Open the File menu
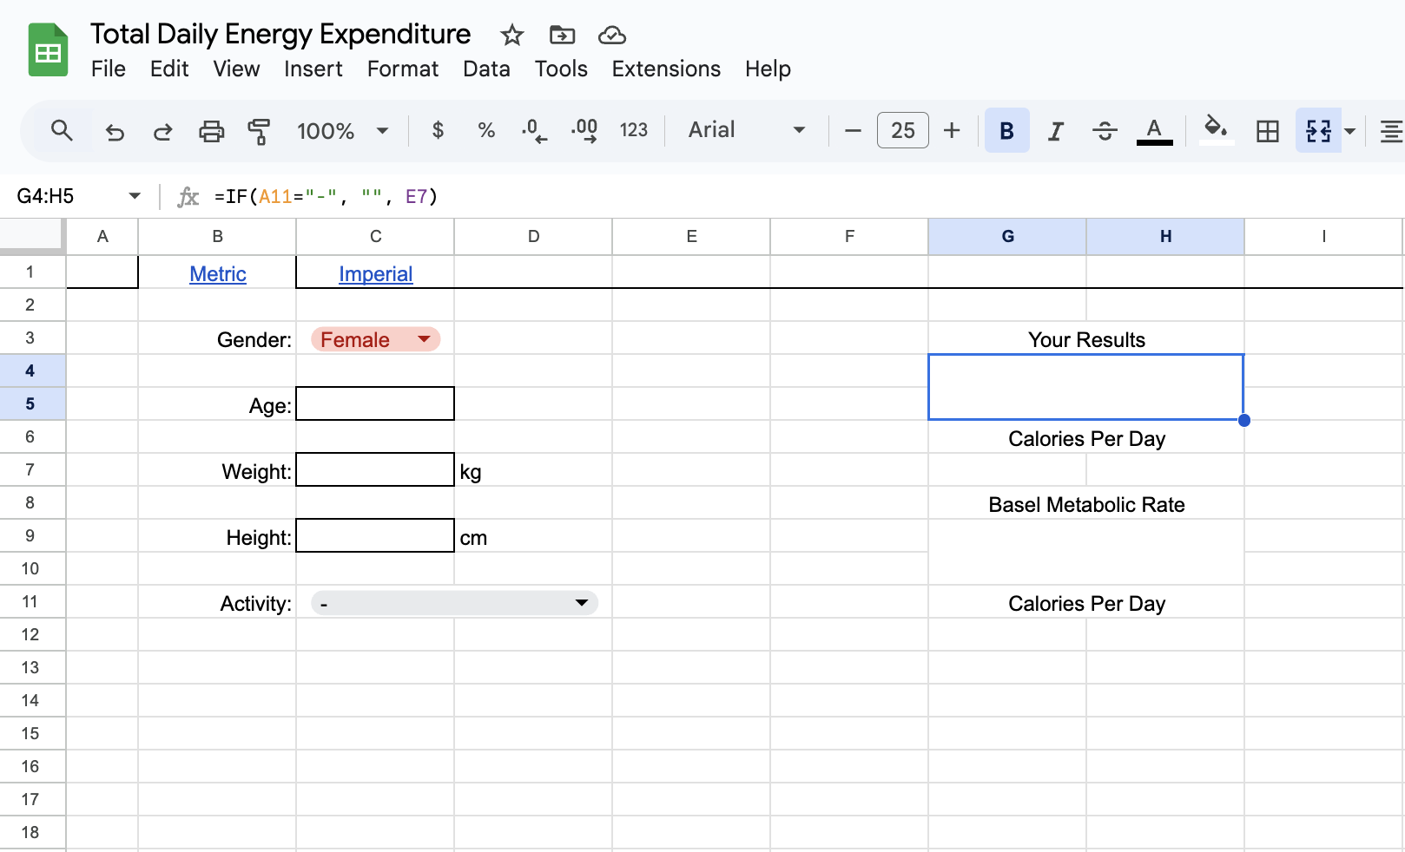1405x852 pixels. click(x=109, y=69)
